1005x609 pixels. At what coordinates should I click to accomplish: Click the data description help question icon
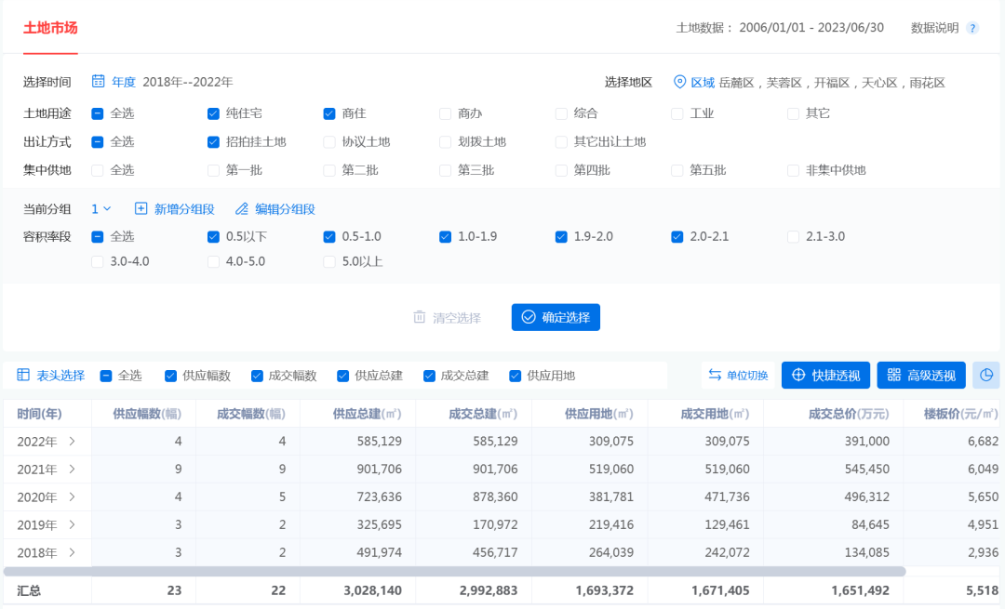[972, 28]
